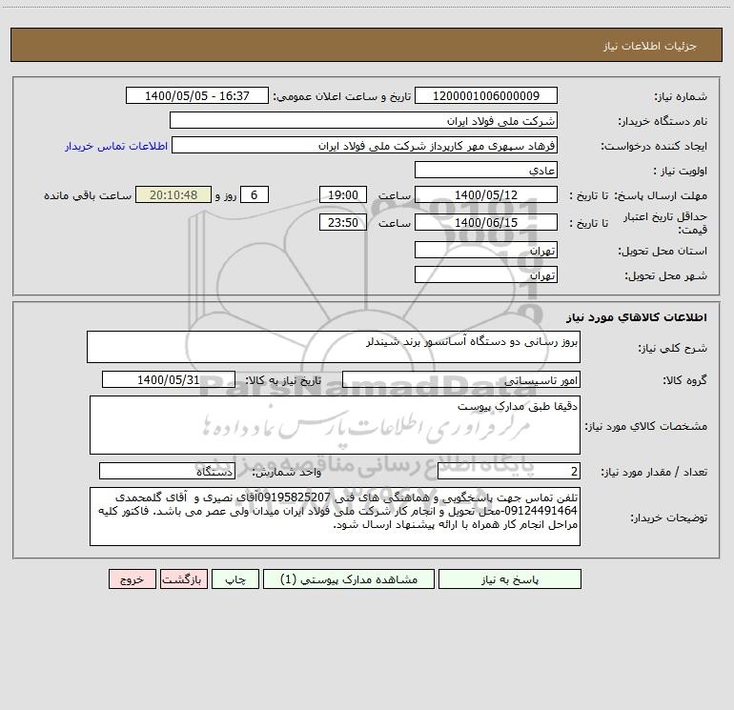The height and width of the screenshot is (710, 734).
Task: Click the label ساعت باقی مانده
Action: (x=88, y=195)
